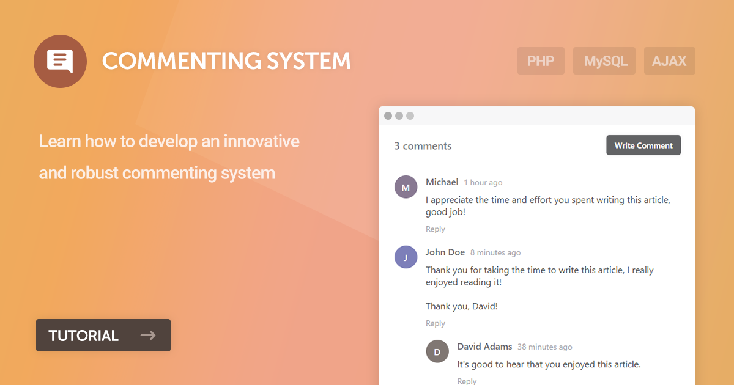The height and width of the screenshot is (385, 734).
Task: Click the third gray window dot
Action: coord(410,116)
